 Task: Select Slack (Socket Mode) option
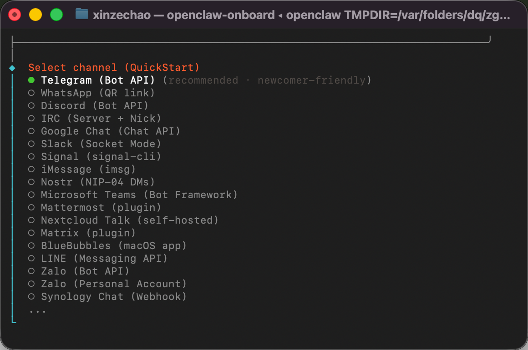tap(95, 144)
